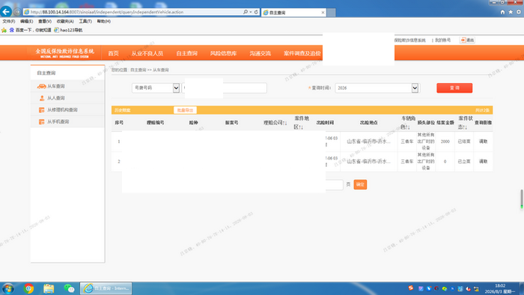Click the 从手机查询 sidebar icon

tap(41, 121)
